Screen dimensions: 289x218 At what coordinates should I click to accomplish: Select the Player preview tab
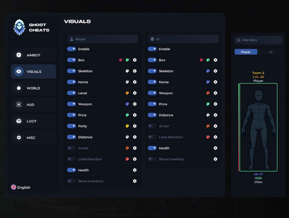click(x=246, y=52)
